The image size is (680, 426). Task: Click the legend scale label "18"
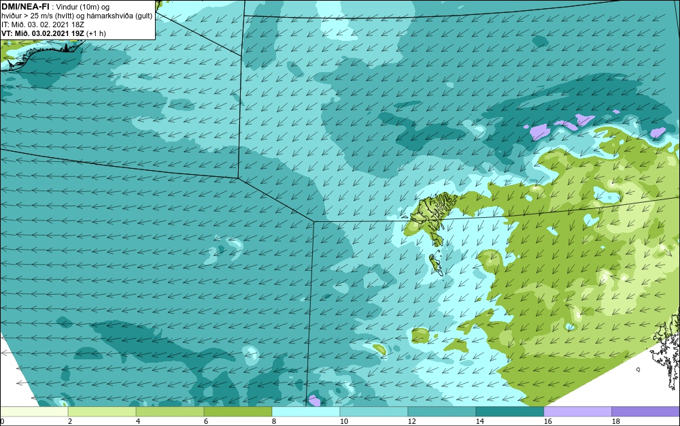pos(616,421)
